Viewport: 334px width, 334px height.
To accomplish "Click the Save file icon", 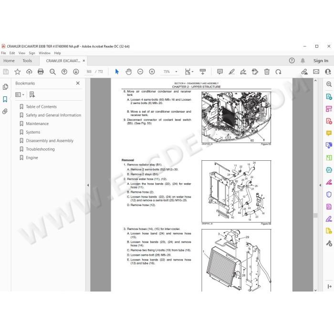I will (x=6, y=72).
